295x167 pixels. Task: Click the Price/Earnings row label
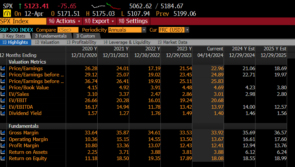pos(26,69)
